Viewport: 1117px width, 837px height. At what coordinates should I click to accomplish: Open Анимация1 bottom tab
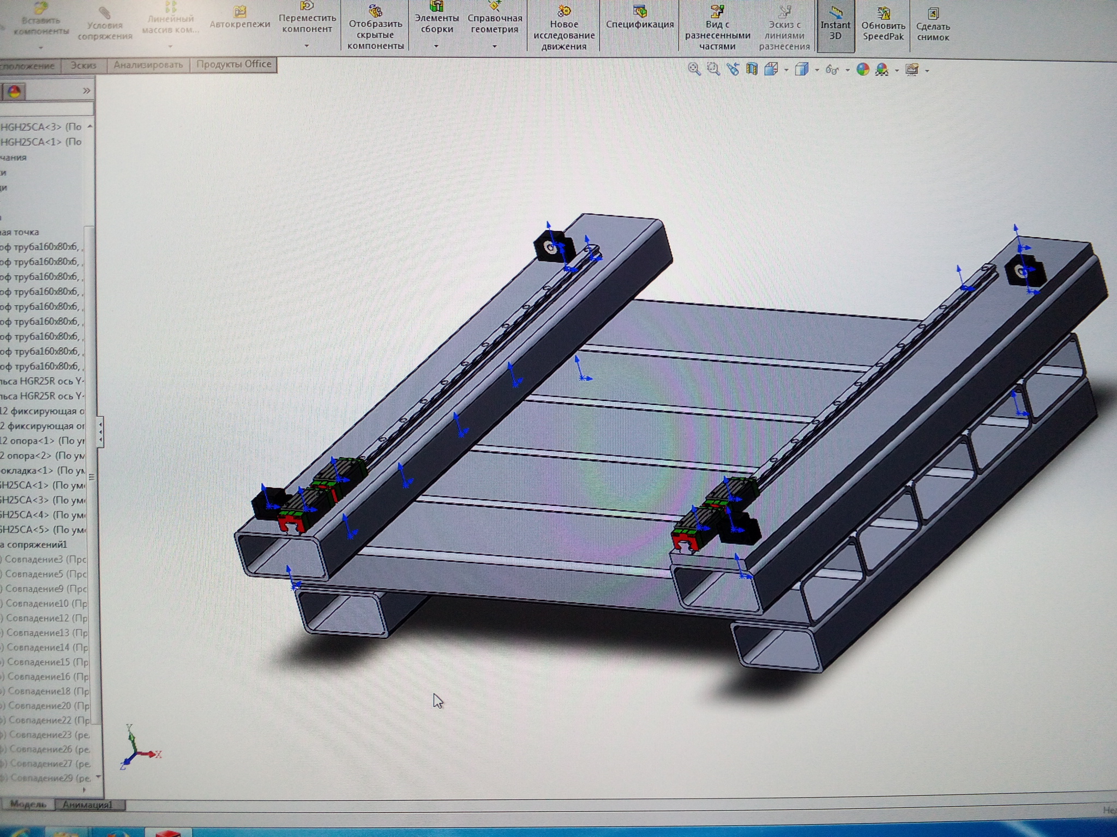pos(87,804)
